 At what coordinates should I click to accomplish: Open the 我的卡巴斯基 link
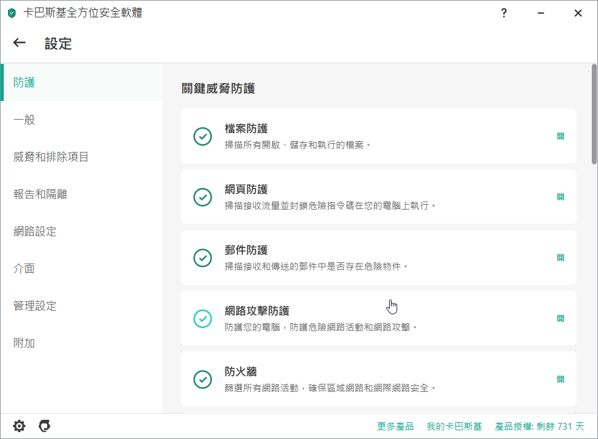coord(454,427)
